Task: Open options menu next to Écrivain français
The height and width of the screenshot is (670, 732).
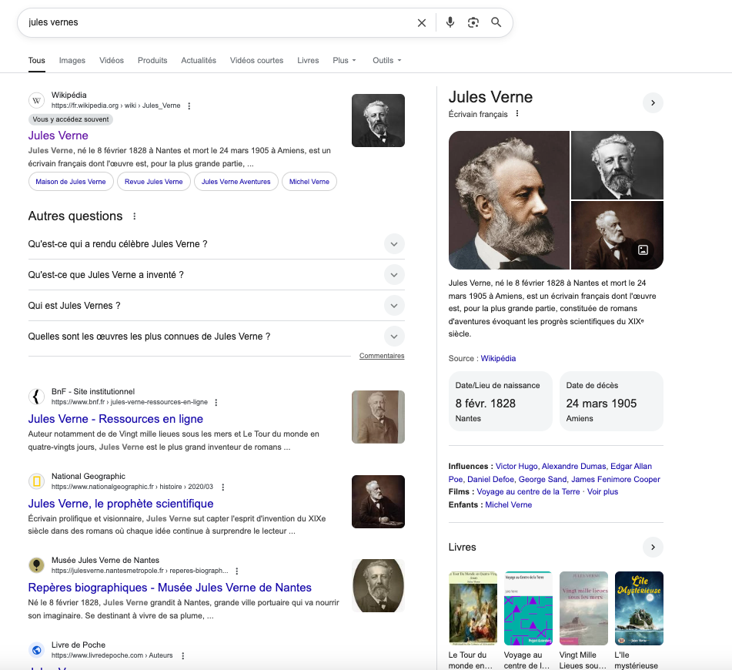Action: pyautogui.click(x=517, y=113)
